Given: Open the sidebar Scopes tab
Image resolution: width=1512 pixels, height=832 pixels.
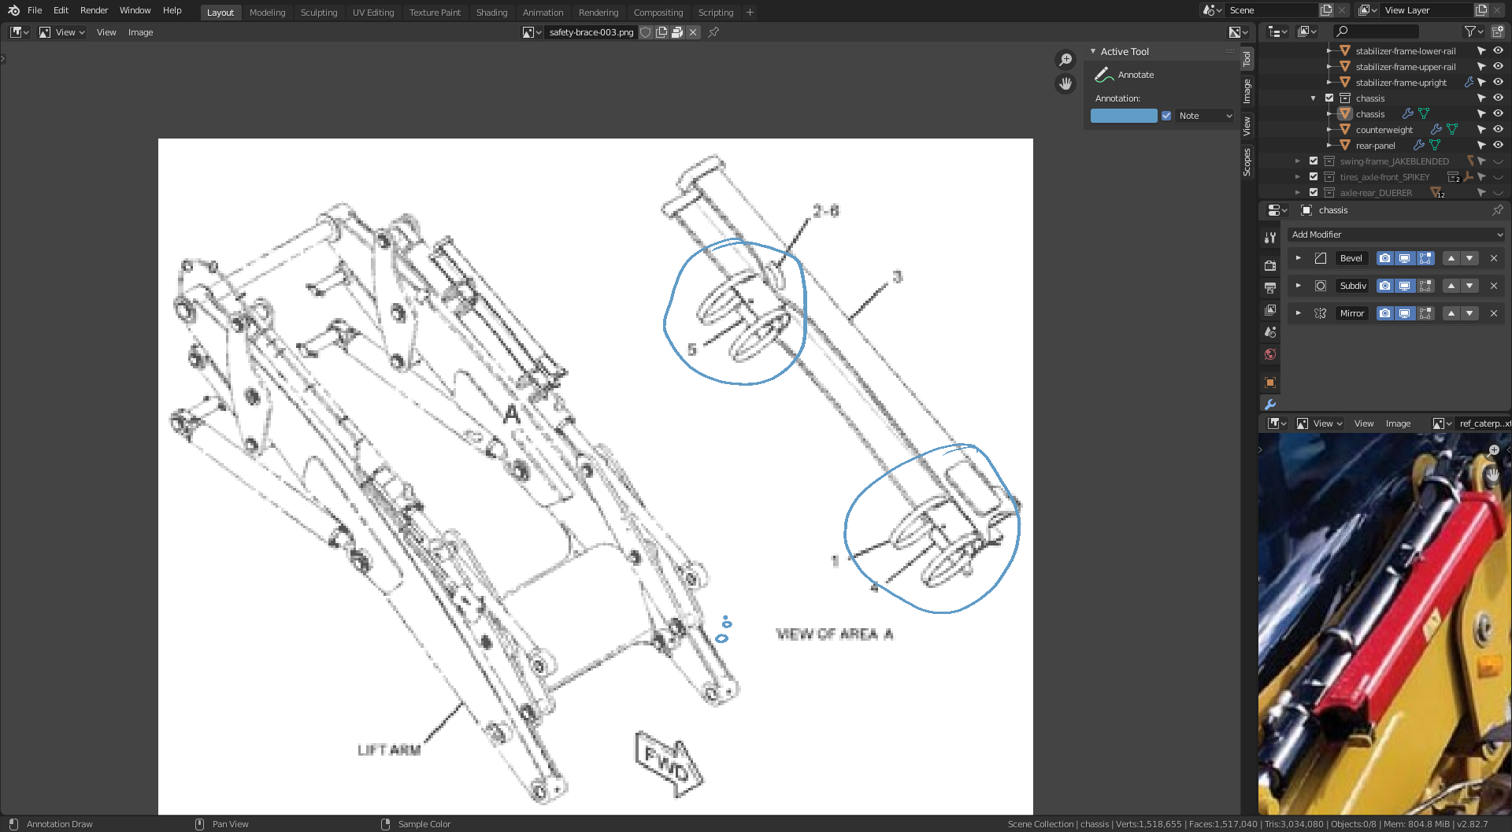Looking at the screenshot, I should [1247, 161].
